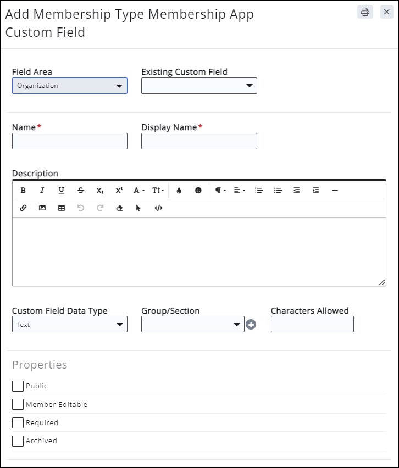Open text color picker in editor
The width and height of the screenshot is (399, 468).
pos(179,191)
